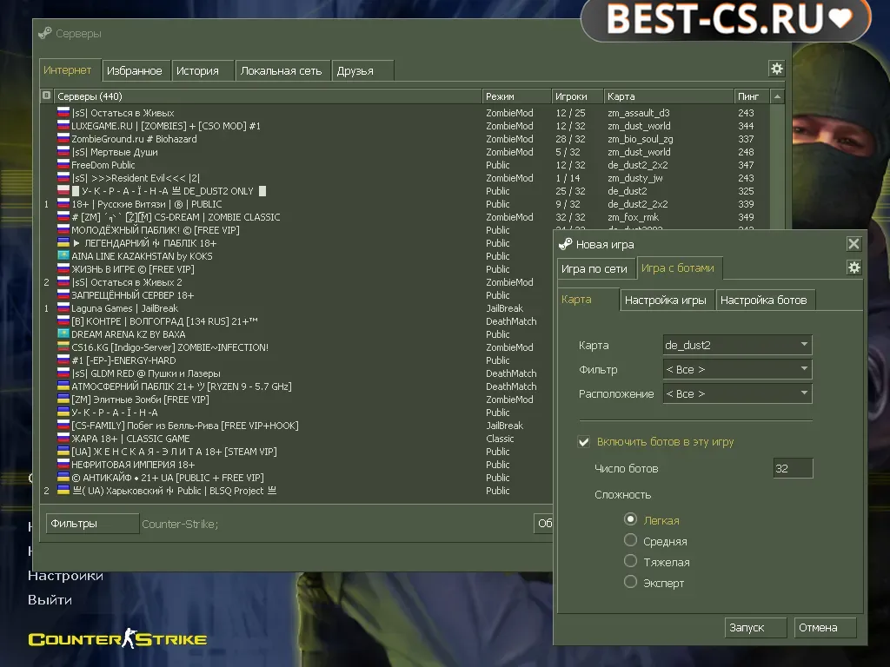
Task: Open Настройки in main menu
Action: (x=66, y=576)
